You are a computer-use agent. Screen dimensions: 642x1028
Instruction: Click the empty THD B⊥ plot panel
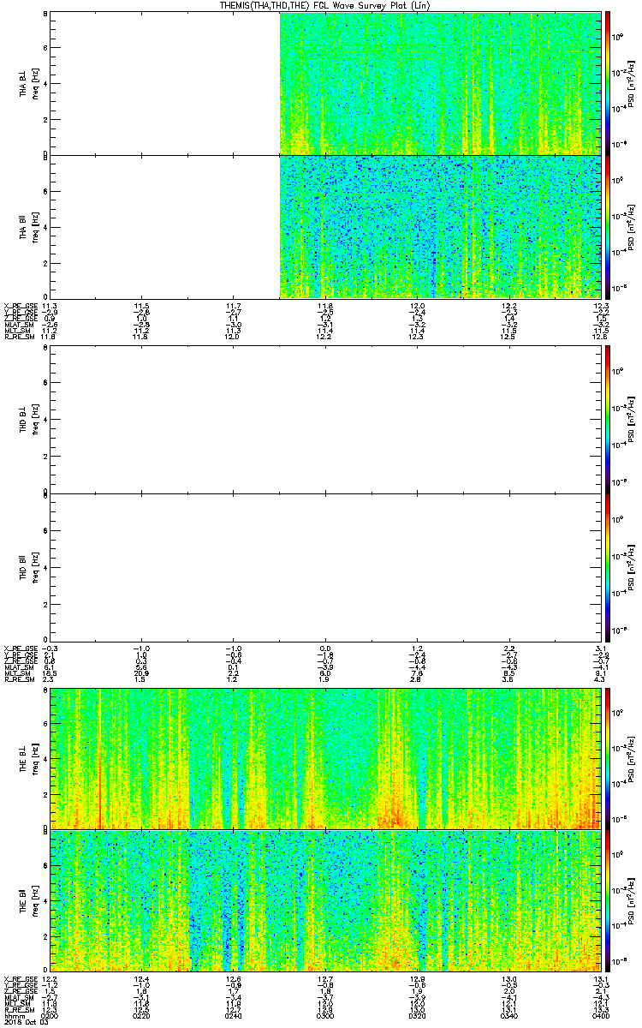coord(325,421)
